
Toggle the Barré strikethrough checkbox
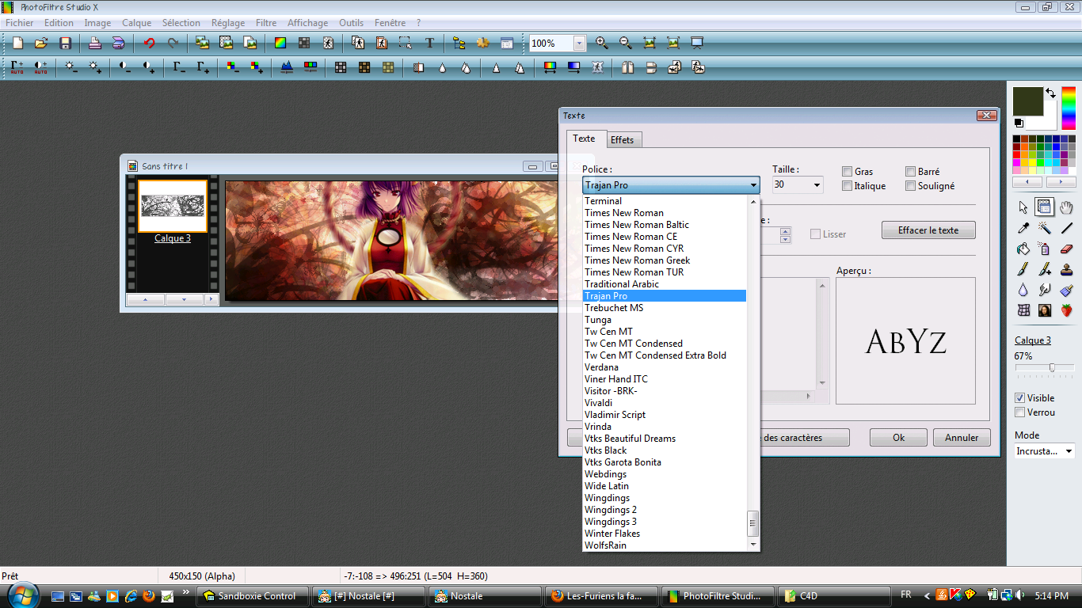click(x=911, y=171)
